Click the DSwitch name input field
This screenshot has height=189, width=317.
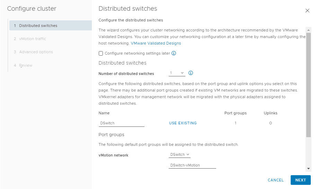121,123
